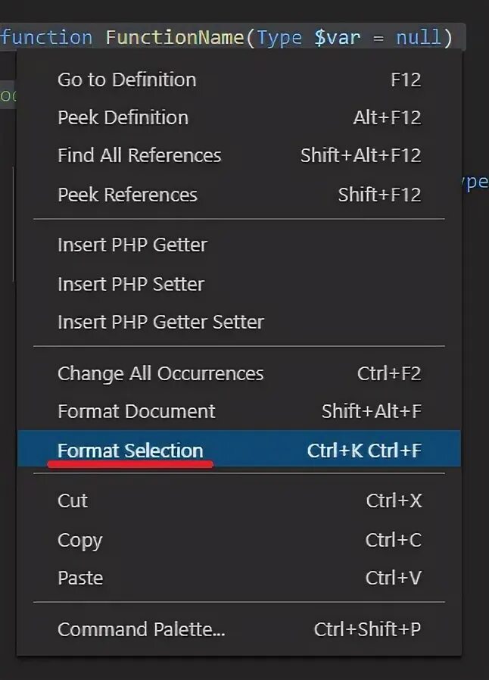Click Format Document in context menu

[136, 411]
